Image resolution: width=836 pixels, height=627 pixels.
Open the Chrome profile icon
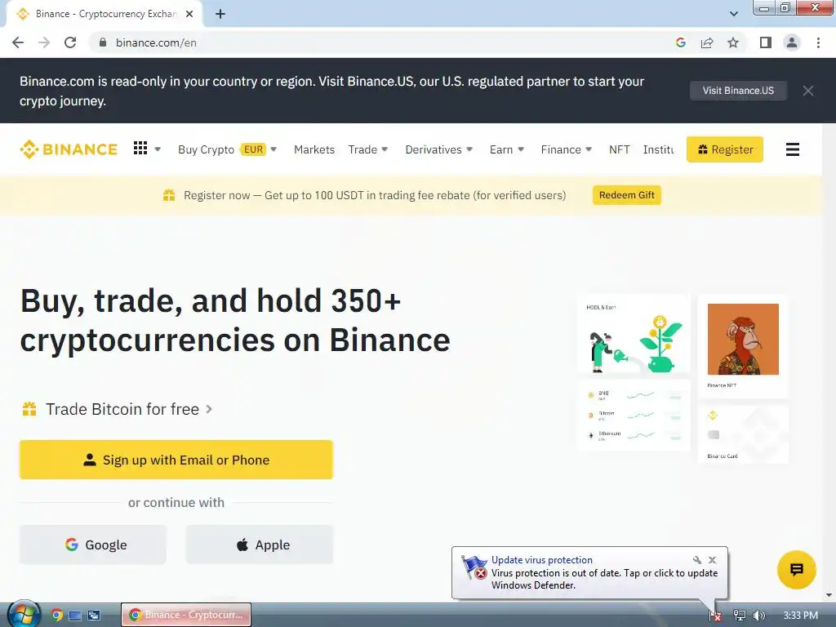click(792, 42)
